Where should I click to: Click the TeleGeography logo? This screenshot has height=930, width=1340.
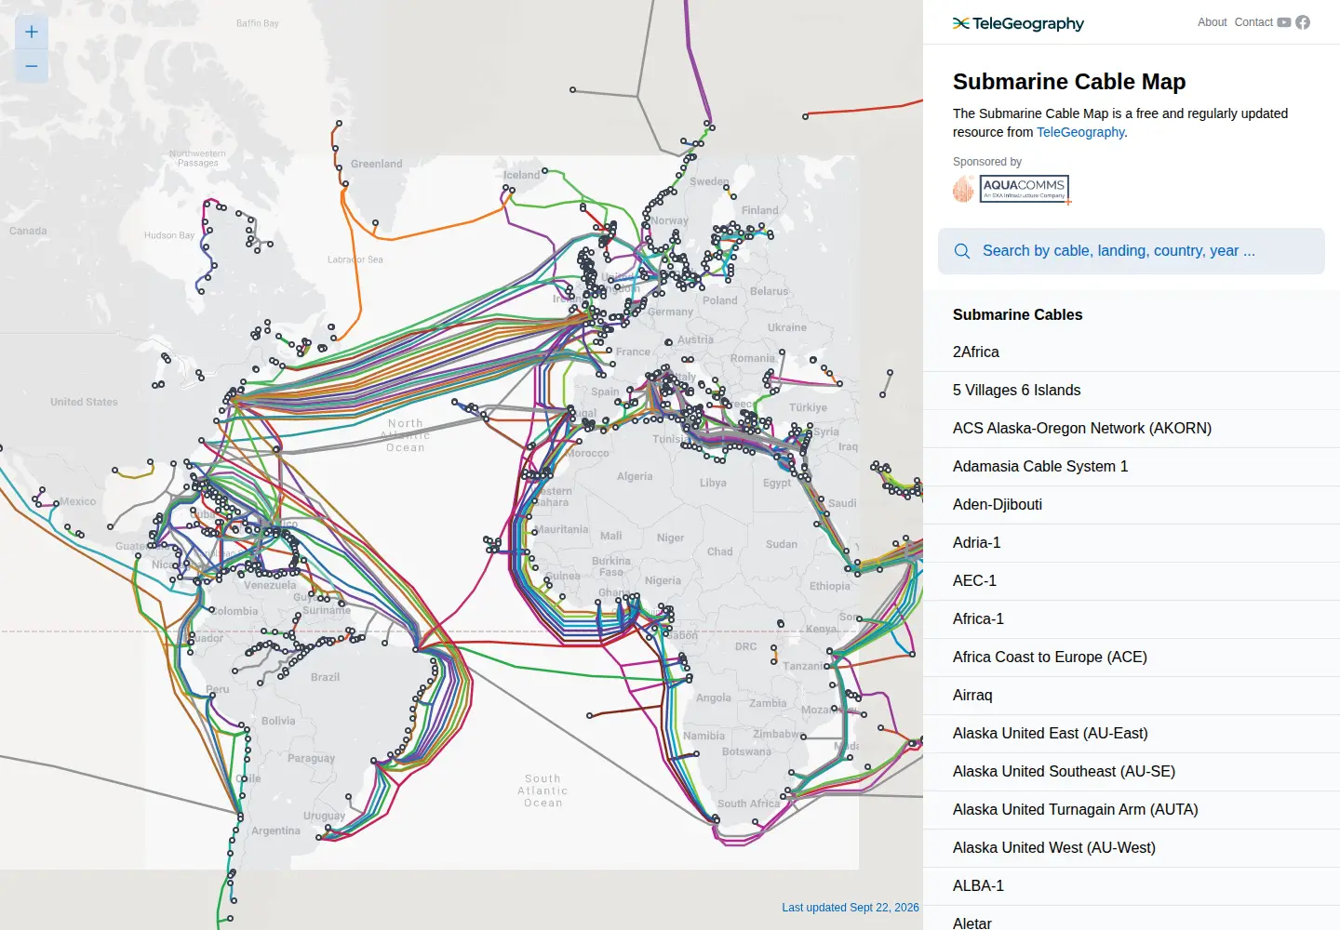[1018, 23]
